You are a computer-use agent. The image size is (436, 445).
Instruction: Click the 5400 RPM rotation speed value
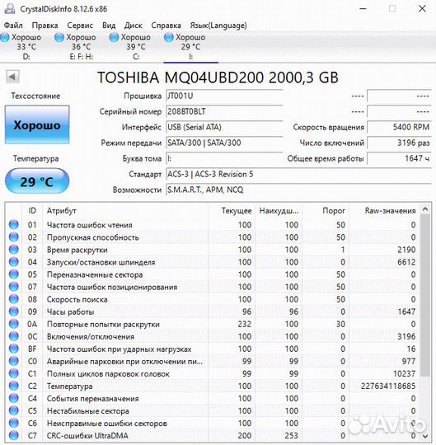click(399, 127)
